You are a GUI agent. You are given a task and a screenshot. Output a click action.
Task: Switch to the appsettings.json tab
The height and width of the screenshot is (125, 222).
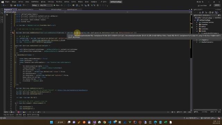[72, 9]
